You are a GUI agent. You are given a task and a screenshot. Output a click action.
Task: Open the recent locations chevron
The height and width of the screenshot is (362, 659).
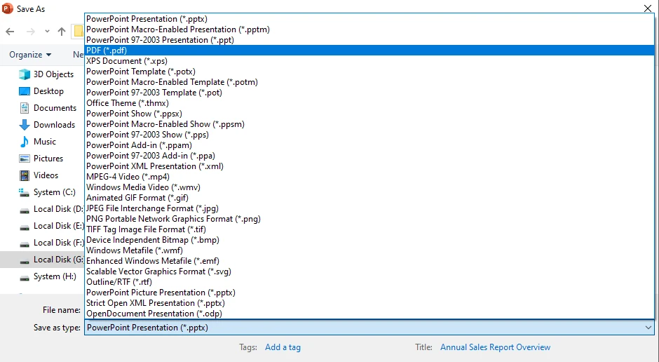[47, 32]
